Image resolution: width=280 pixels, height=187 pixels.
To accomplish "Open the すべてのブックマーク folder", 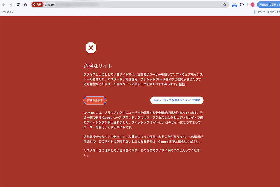I will [269, 12].
